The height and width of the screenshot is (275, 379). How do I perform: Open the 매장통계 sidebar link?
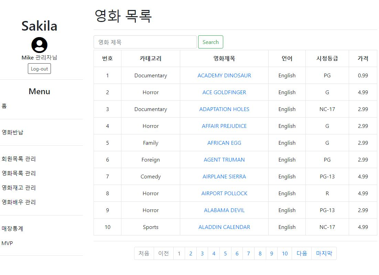(x=13, y=229)
